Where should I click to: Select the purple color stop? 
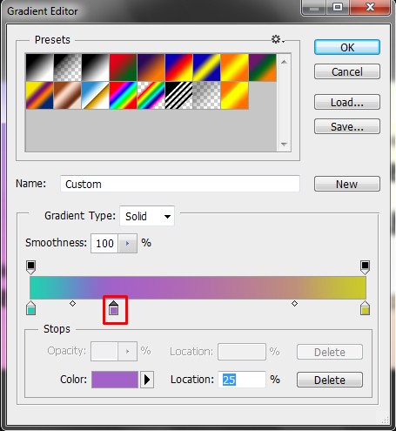114,308
